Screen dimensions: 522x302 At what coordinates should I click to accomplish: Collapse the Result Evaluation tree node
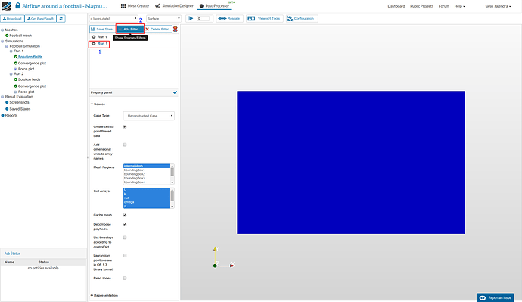(x=2, y=97)
